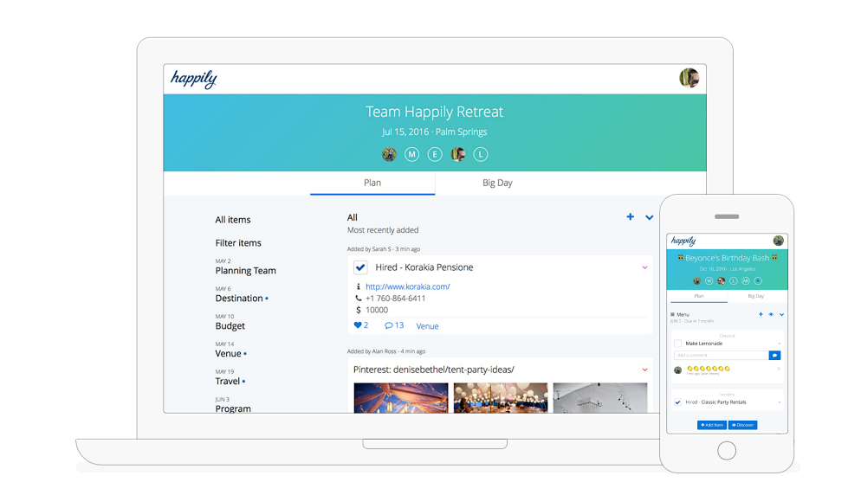Select the L member avatar in Team Happily Retreat
This screenshot has height=495, width=861.
481,155
